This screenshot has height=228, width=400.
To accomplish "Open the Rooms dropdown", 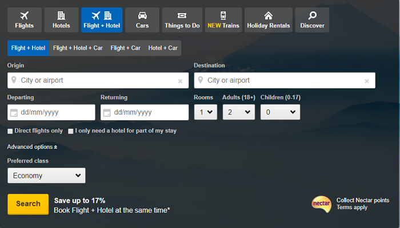I will 205,112.
